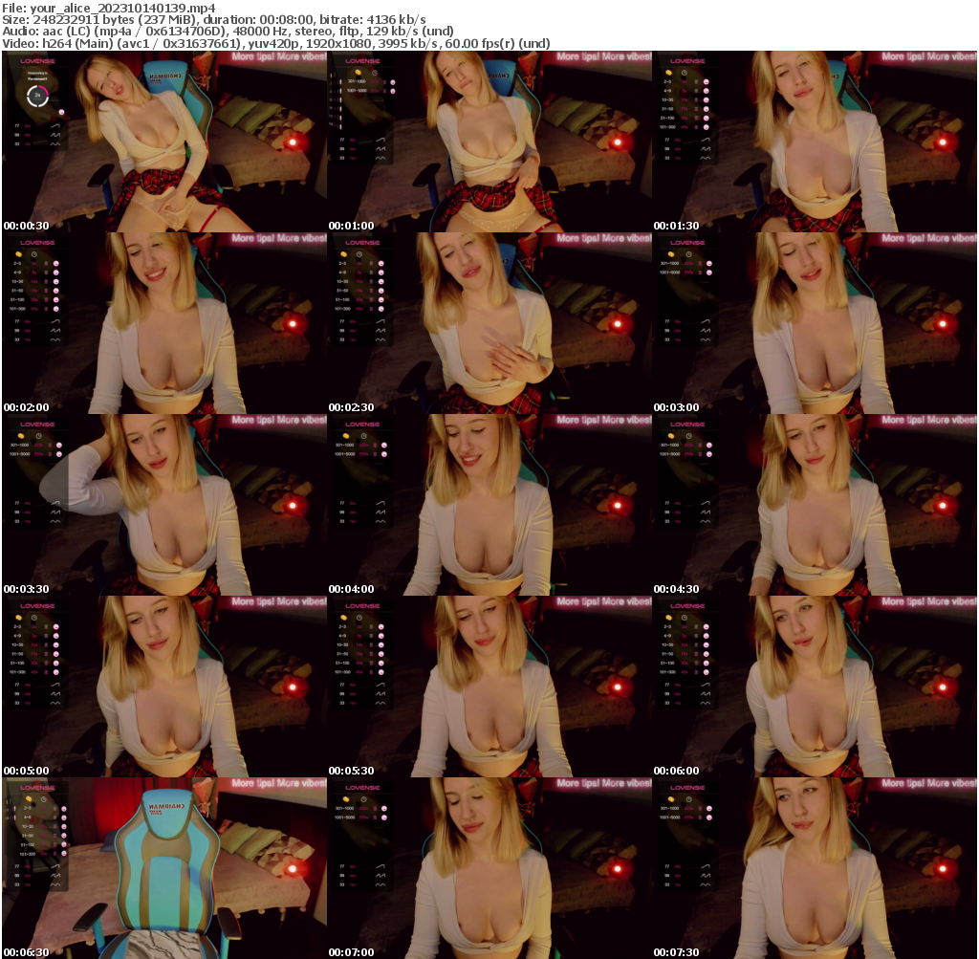Select the Responding to Pantonami1 label
The image size is (979, 959).
click(x=37, y=75)
